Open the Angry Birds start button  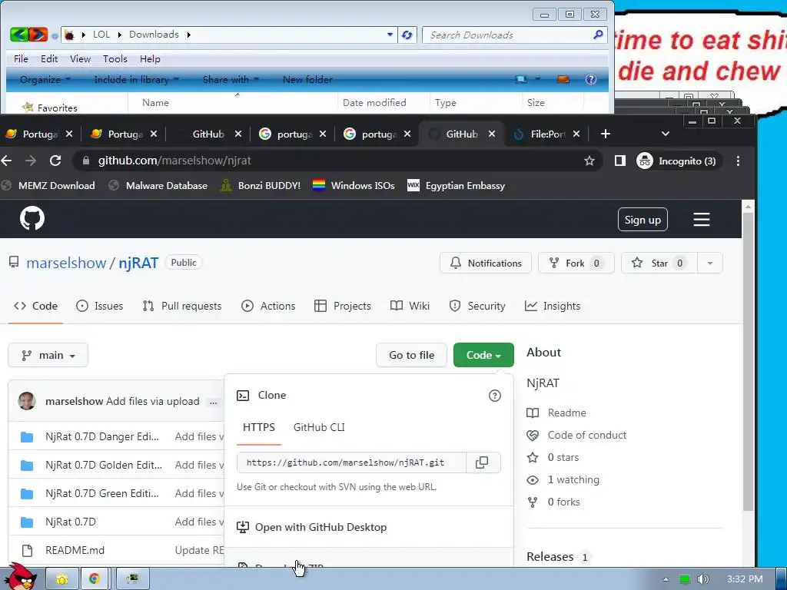click(x=19, y=577)
